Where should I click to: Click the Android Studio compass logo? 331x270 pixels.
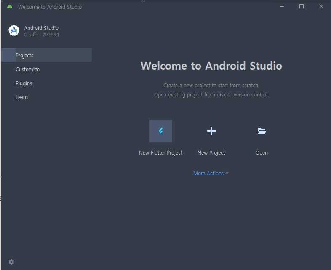tap(14, 30)
